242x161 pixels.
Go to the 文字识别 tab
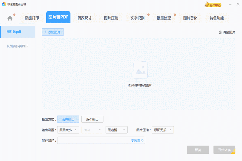pyautogui.click(x=138, y=18)
